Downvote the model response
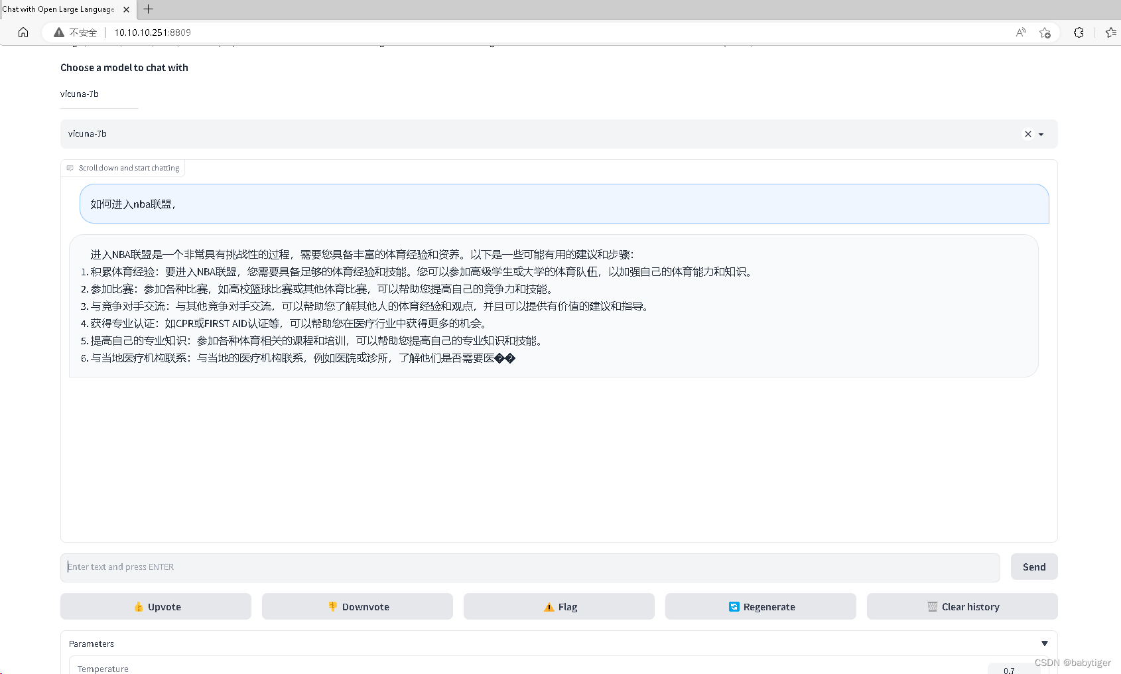 click(358, 606)
